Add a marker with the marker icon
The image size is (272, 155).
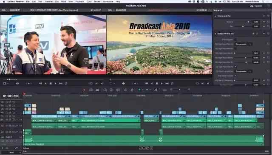(x=147, y=90)
